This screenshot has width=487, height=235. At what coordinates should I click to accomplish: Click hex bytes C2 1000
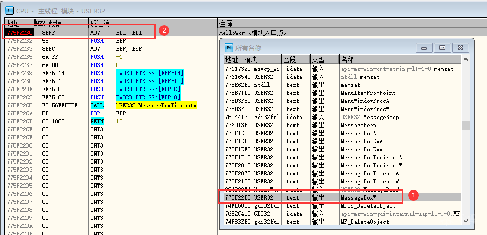tap(53, 122)
